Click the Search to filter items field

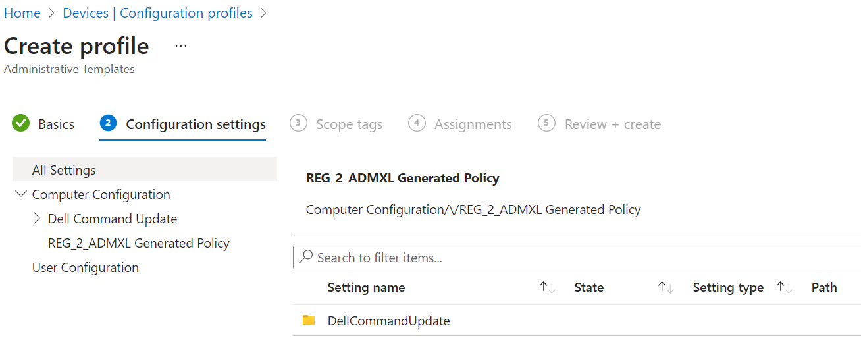coord(577,258)
